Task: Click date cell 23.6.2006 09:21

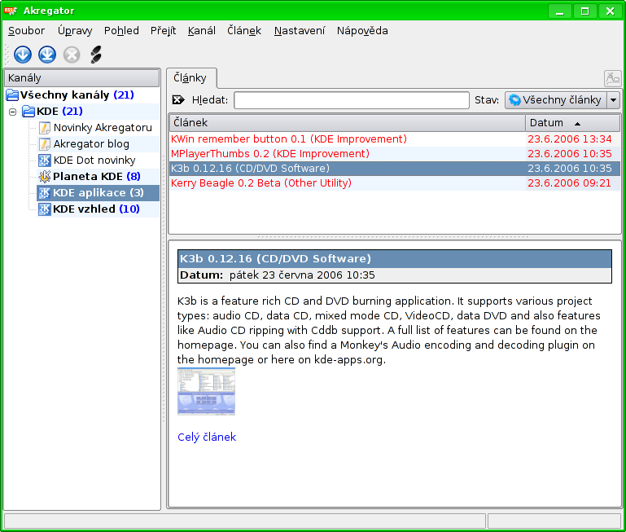Action: (569, 183)
